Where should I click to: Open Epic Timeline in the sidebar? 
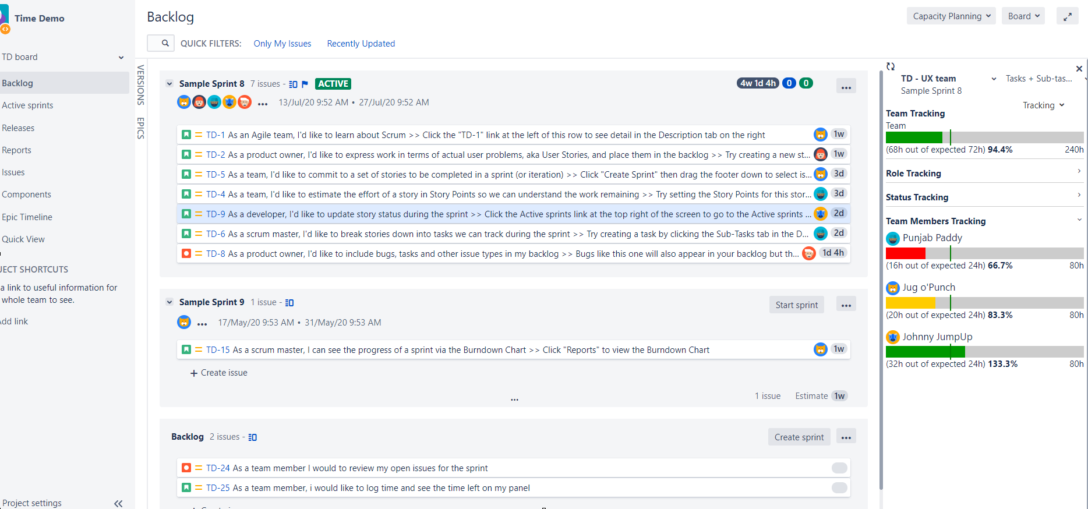27,217
